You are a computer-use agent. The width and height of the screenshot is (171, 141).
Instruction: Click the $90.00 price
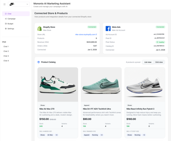coord(87,119)
